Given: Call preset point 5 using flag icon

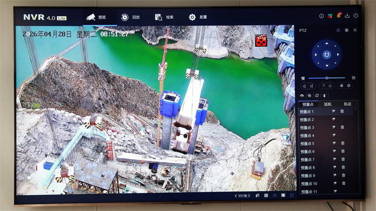Looking at the screenshot, I should [334, 143].
